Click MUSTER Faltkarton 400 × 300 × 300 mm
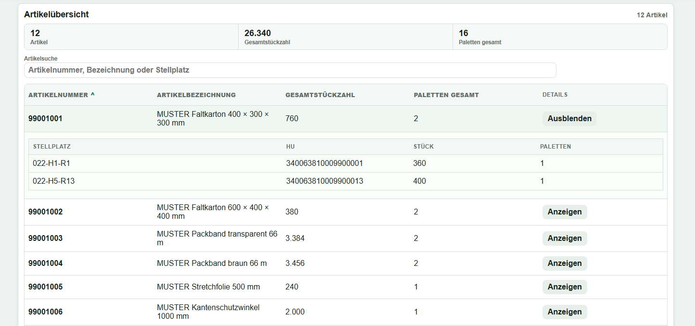 213,119
